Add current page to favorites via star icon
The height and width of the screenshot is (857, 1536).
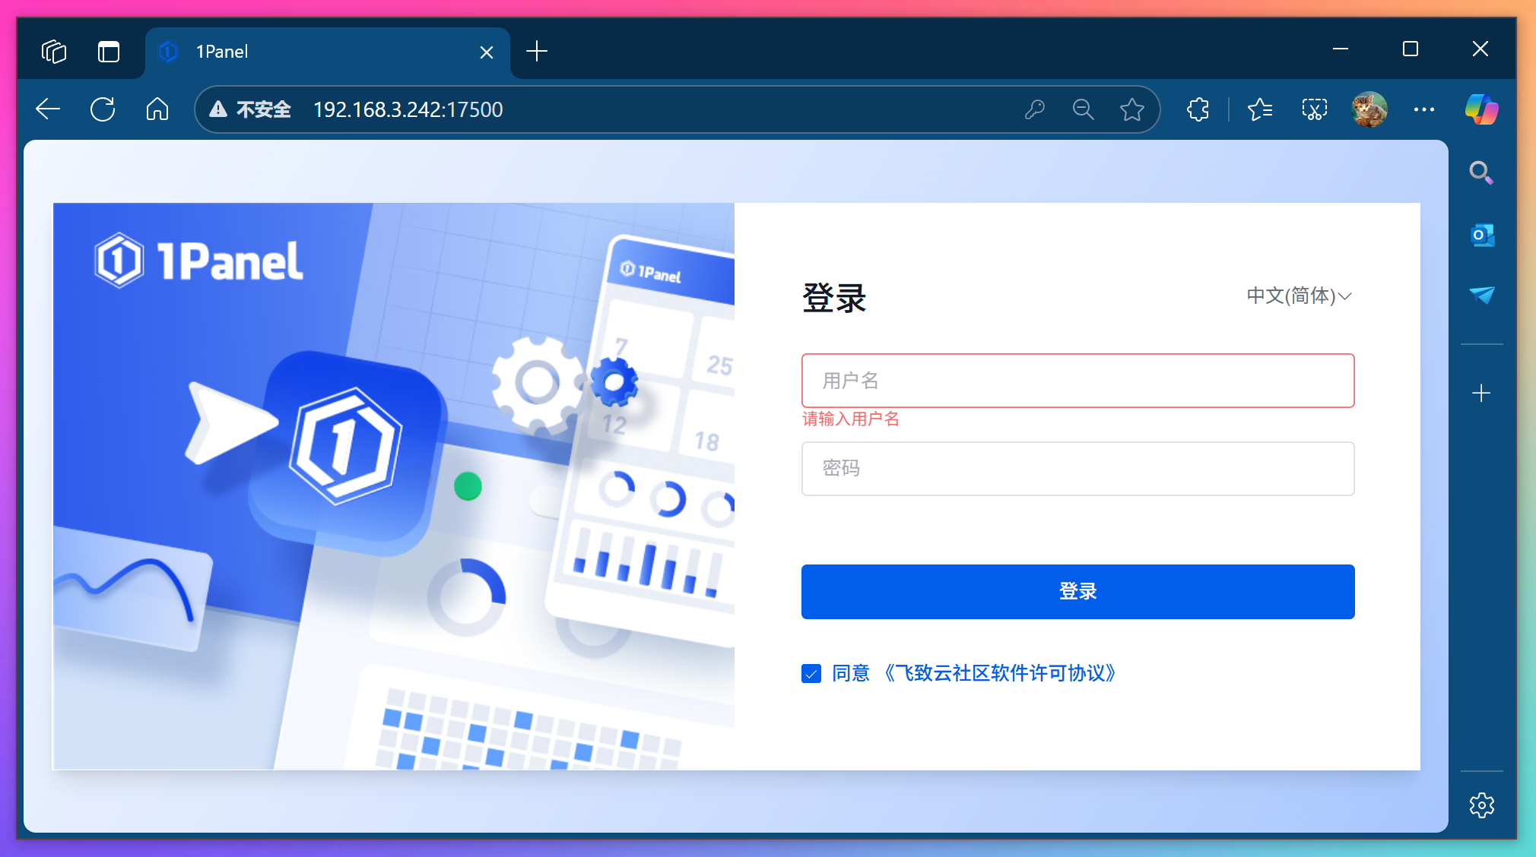1132,109
